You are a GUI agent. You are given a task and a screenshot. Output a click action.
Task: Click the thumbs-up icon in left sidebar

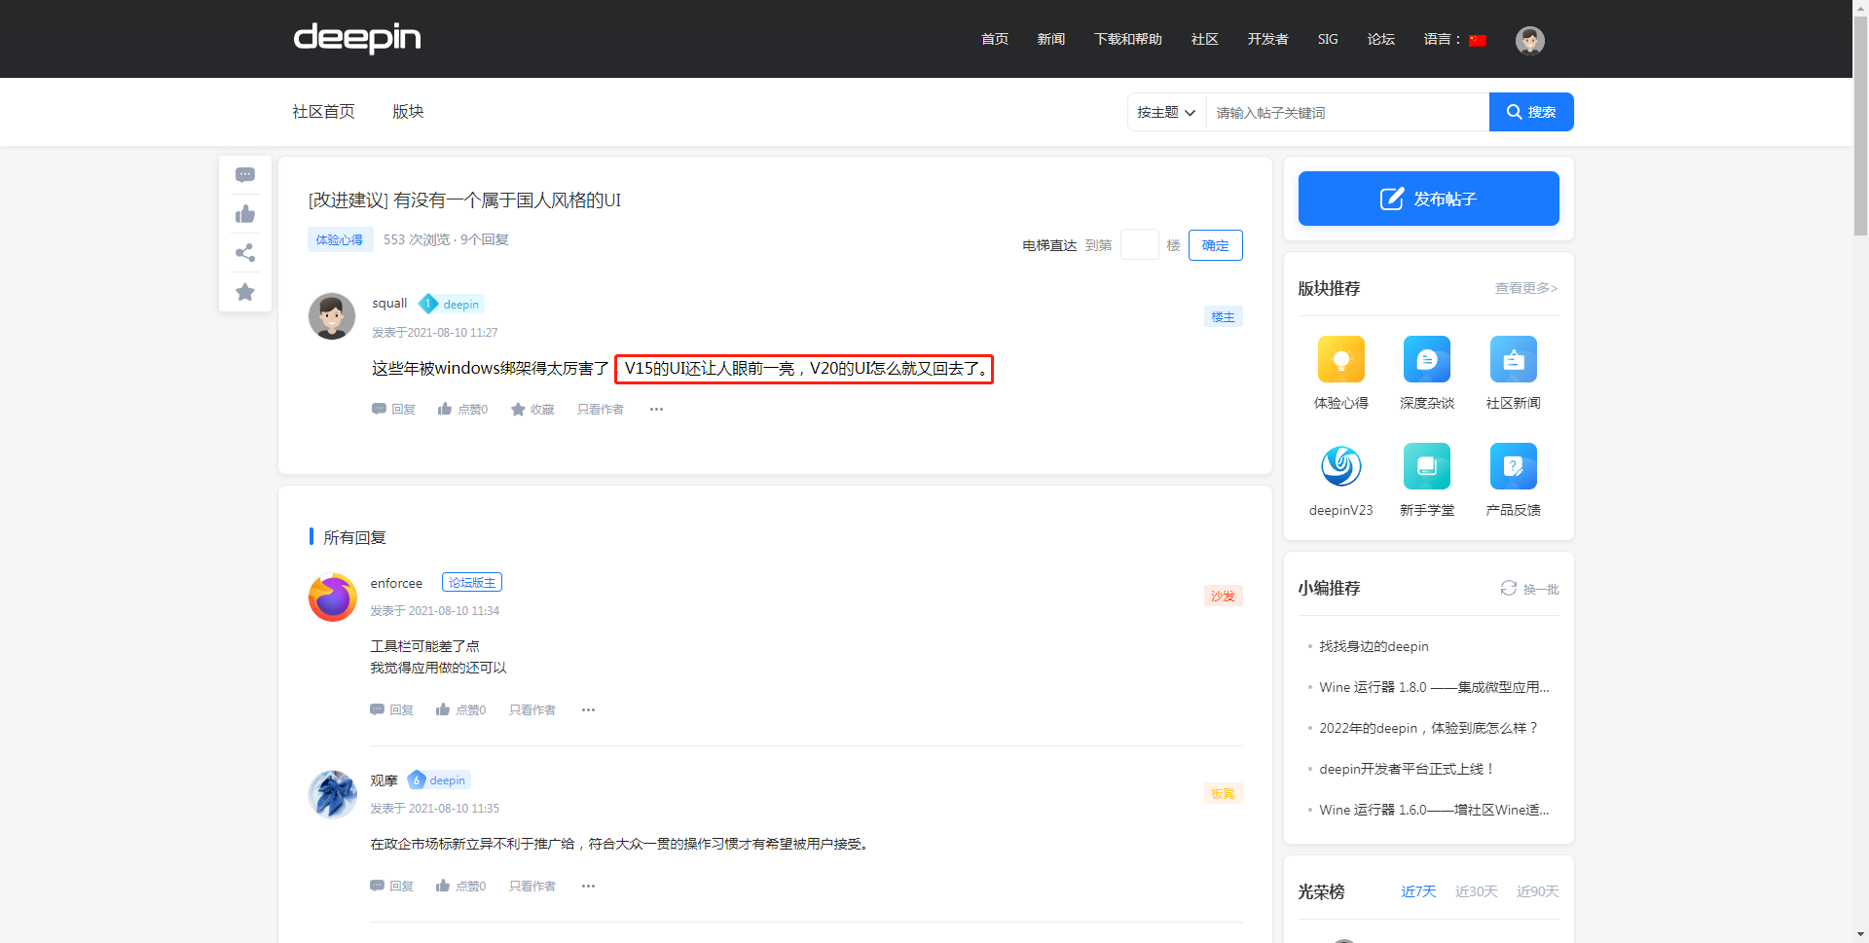point(245,214)
